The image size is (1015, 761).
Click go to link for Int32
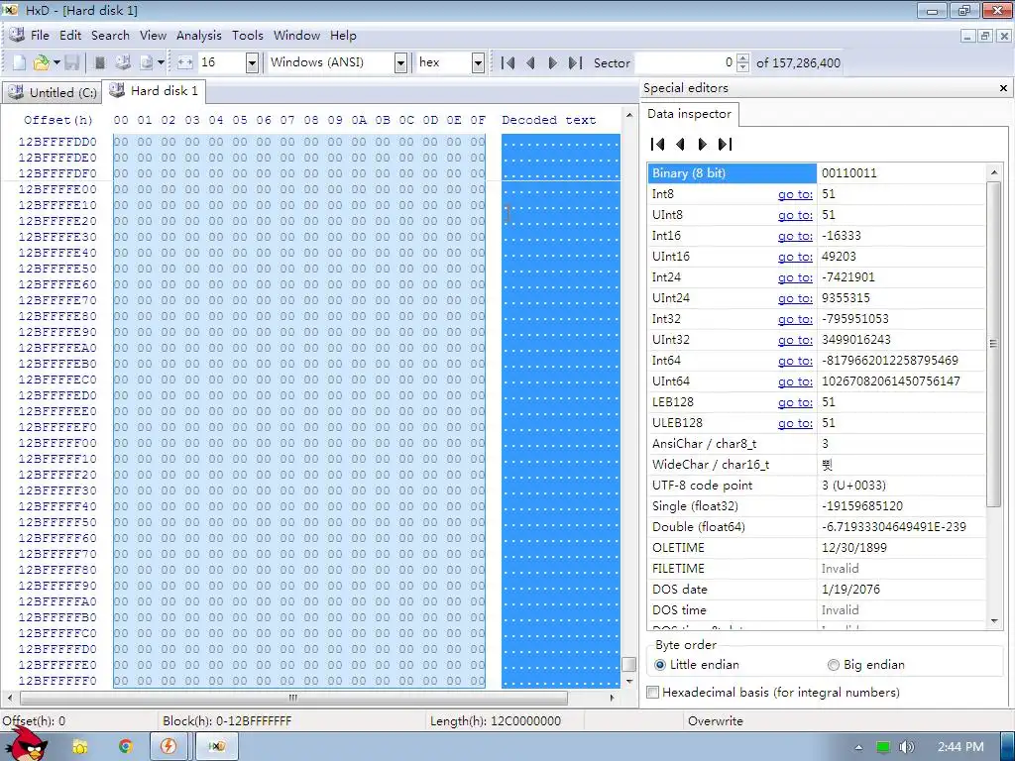coord(795,319)
